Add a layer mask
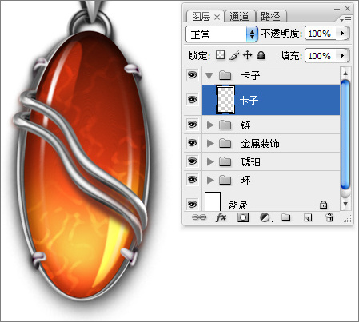Image resolution: width=359 pixels, height=322 pixels. [x=243, y=217]
